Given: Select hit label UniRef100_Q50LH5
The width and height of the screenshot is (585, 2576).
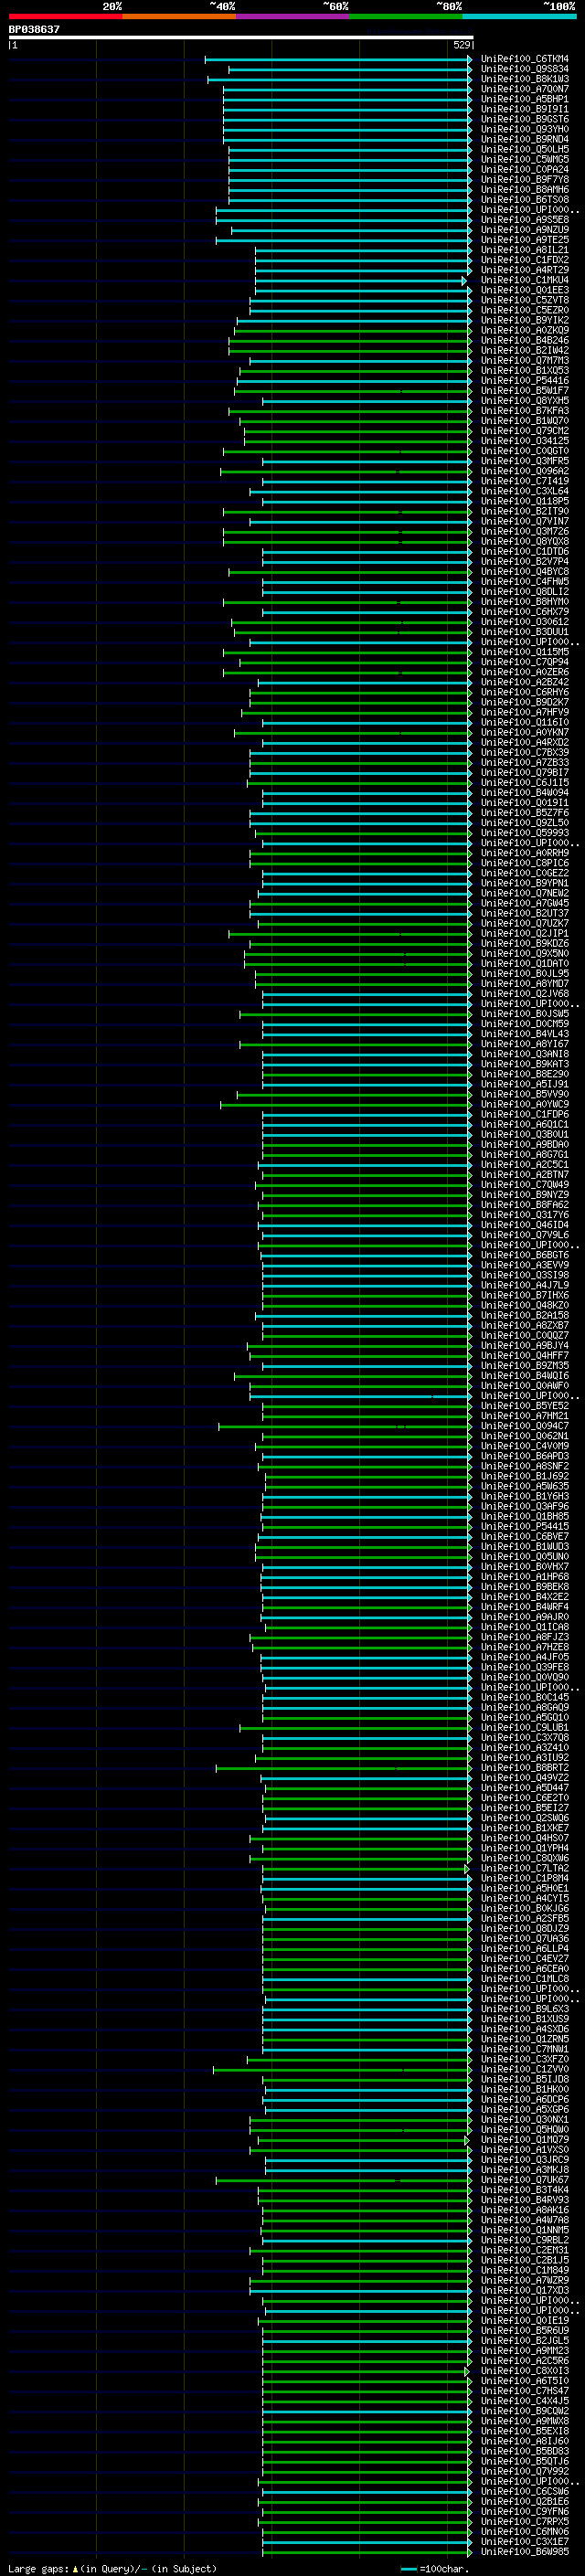Looking at the screenshot, I should (525, 149).
